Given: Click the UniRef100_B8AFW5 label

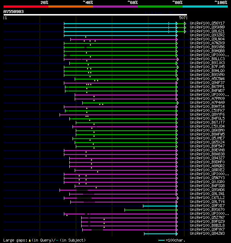Looking at the screenshot, I should coord(207,134).
